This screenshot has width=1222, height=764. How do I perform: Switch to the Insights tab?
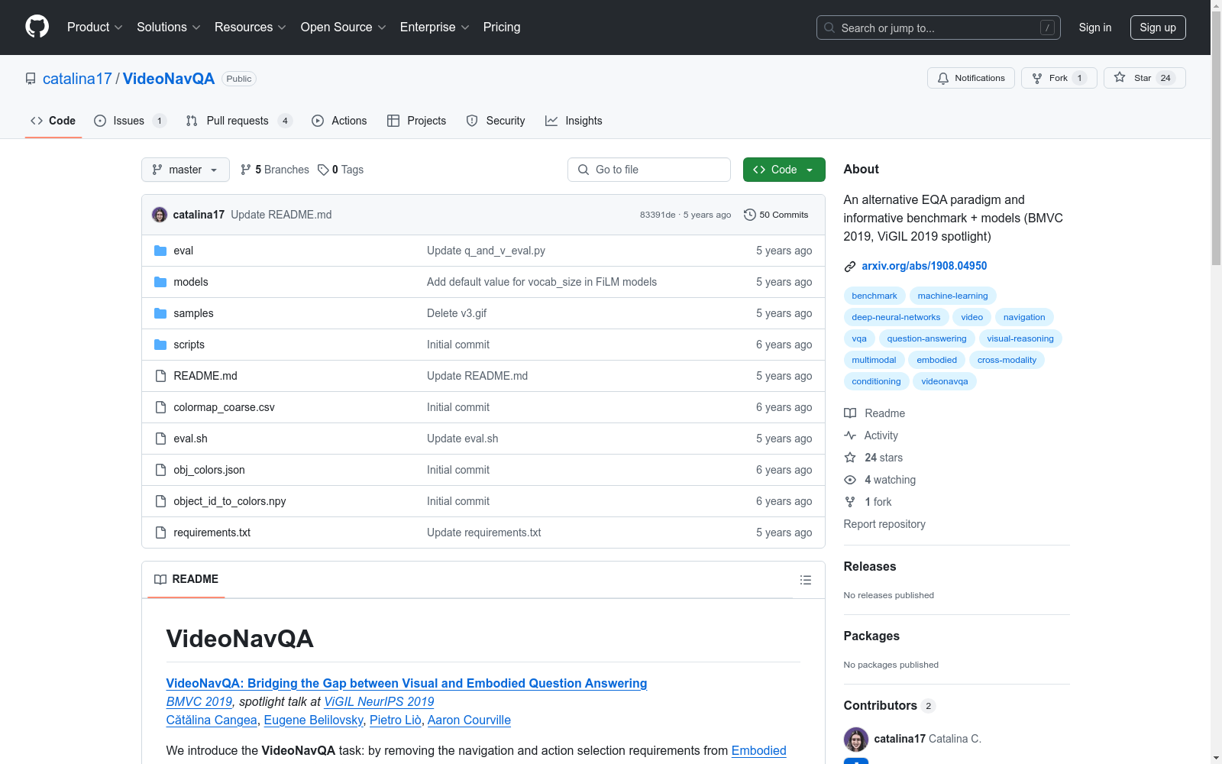(574, 121)
